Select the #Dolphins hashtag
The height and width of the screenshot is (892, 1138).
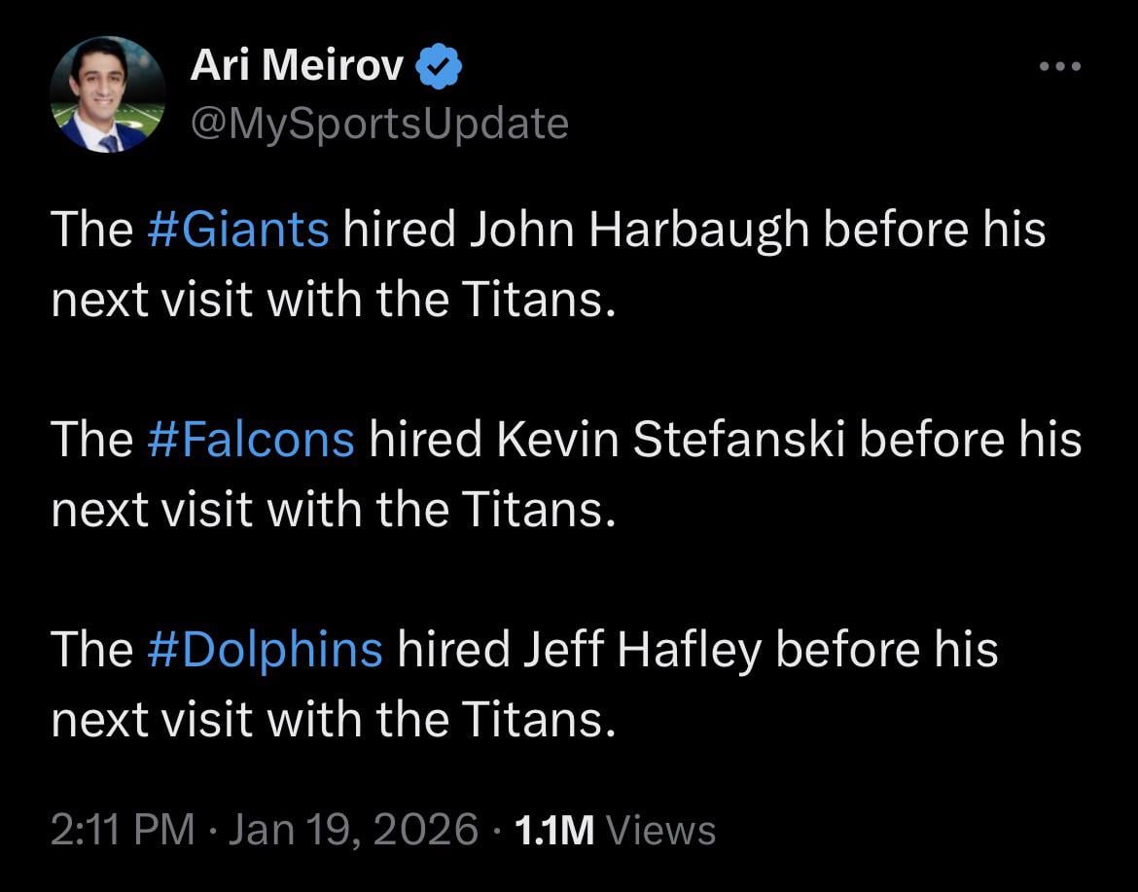[265, 649]
